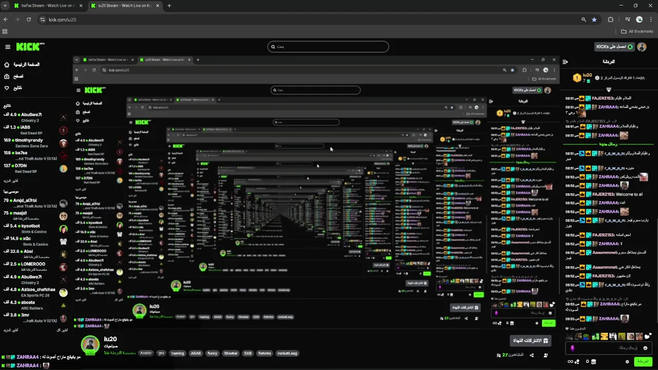Viewport: 658px width, 370px height.
Task: Collapse the chat panel
Action: (x=565, y=62)
